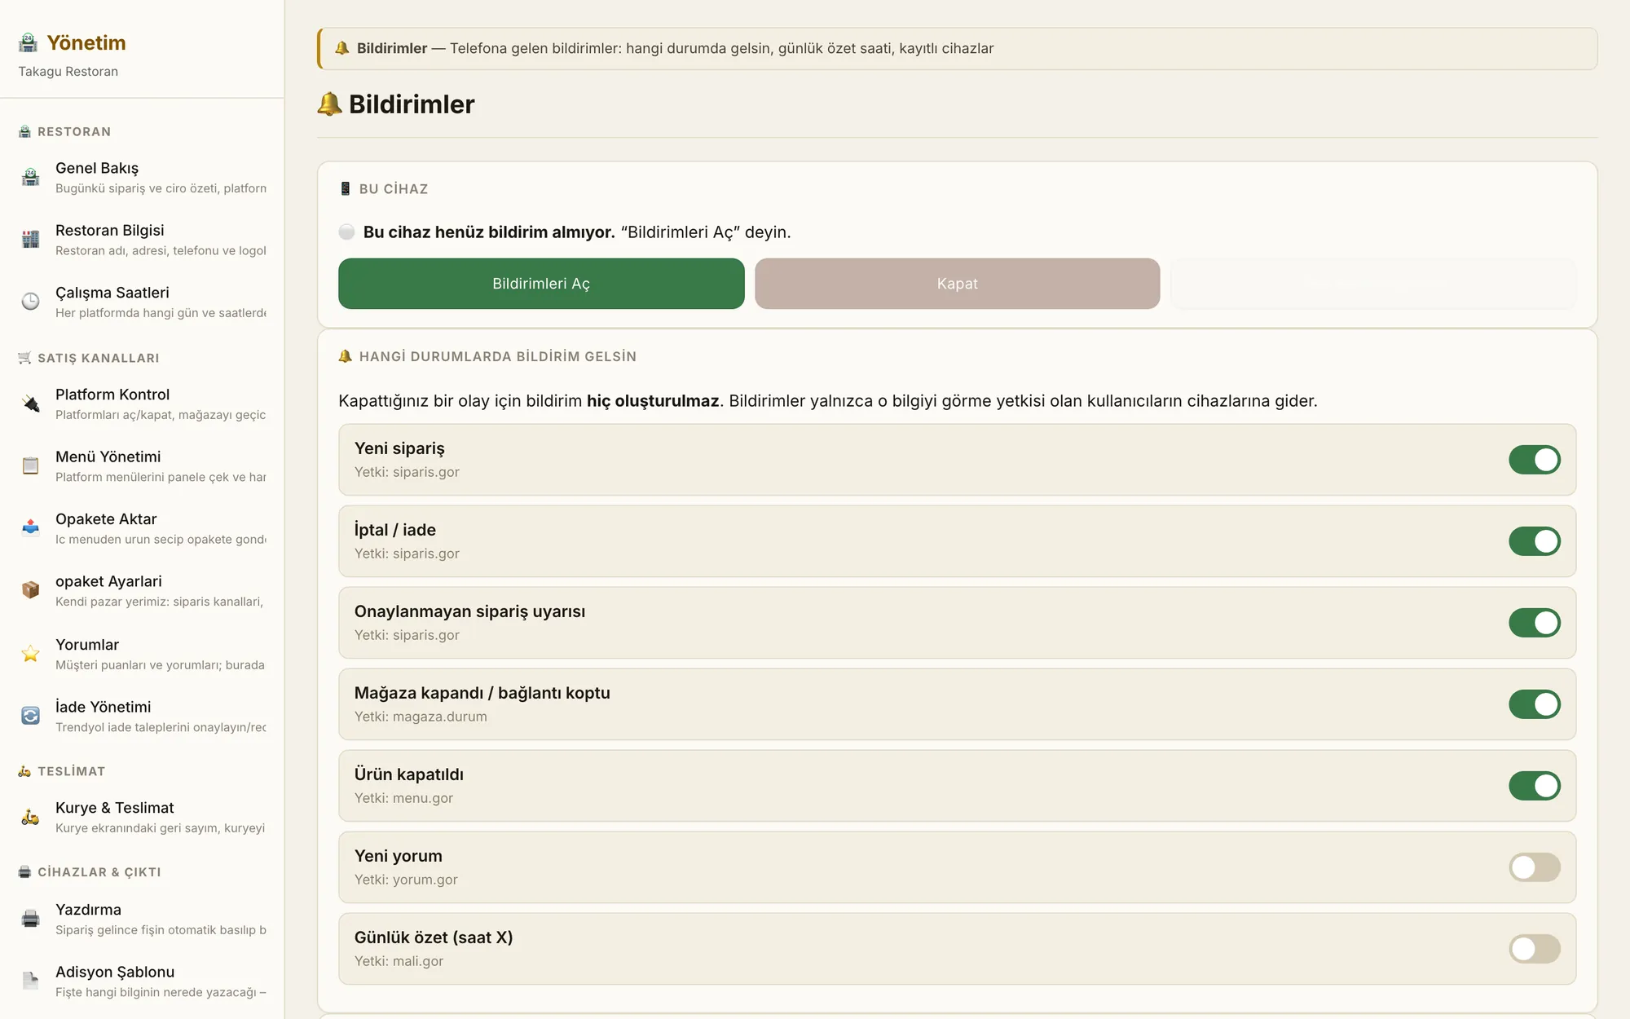Select the Çalışma Saatleri clock icon

coord(30,302)
